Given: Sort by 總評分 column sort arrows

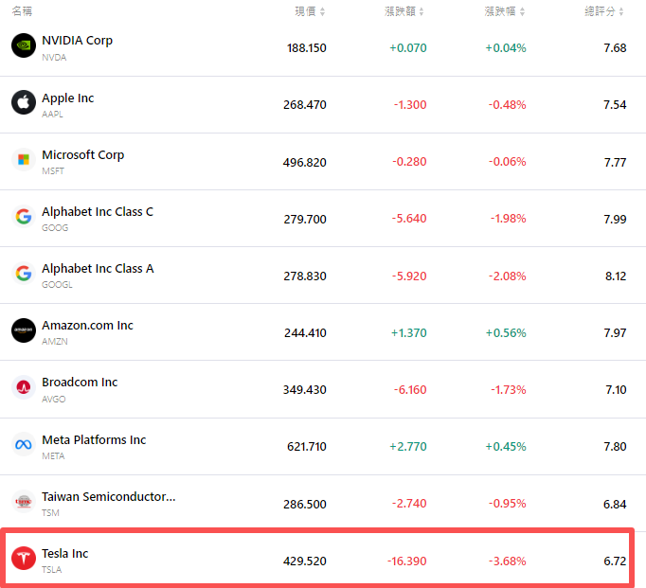Looking at the screenshot, I should (622, 11).
